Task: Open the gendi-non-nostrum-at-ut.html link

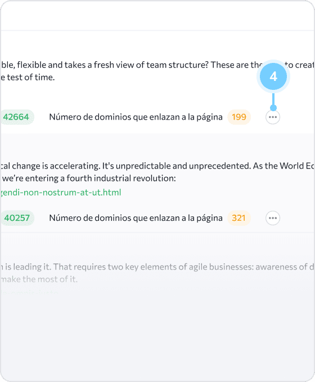Action: pos(61,193)
